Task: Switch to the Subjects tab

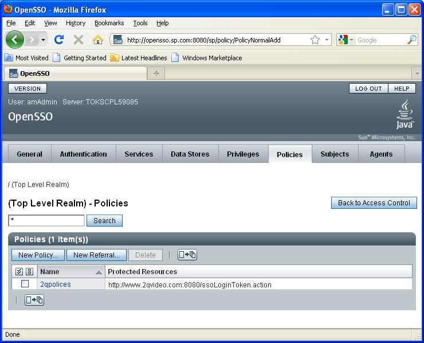Action: coord(335,154)
